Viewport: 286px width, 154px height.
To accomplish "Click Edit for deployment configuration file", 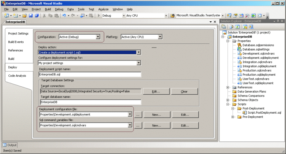I will click(185, 114).
